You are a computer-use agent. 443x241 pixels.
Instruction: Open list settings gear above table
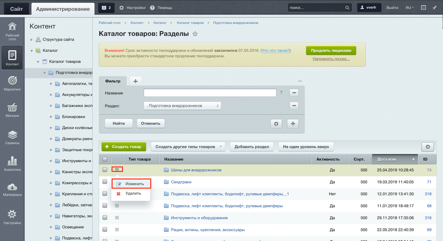[428, 147]
